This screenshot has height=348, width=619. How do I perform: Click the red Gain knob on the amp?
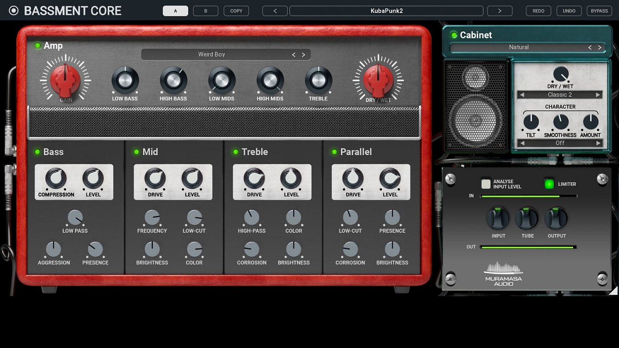pyautogui.click(x=65, y=80)
